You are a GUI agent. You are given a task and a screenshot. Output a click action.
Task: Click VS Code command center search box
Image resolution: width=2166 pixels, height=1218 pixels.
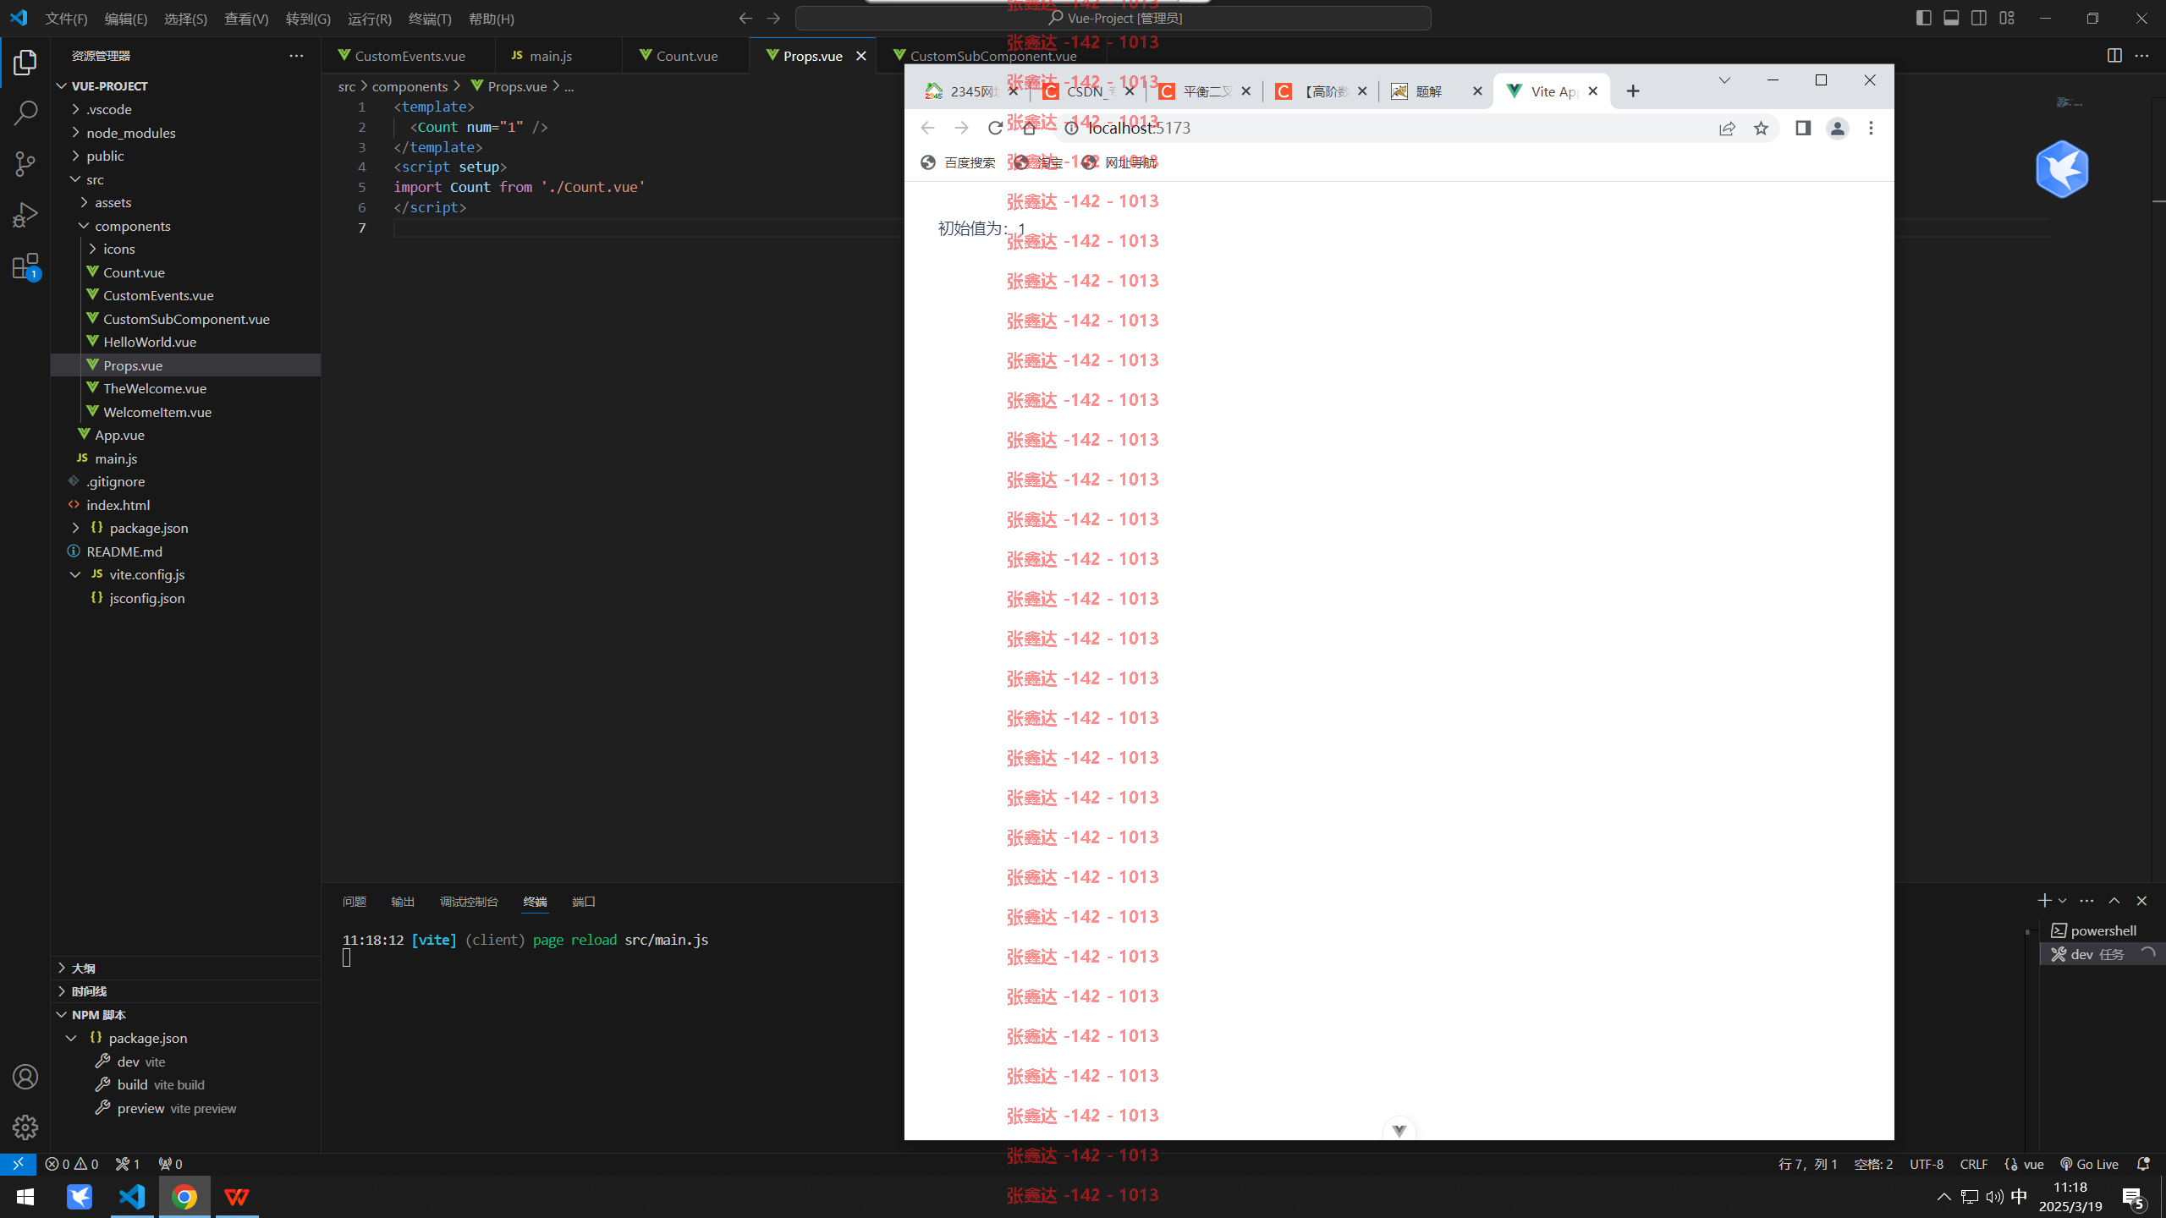click(1113, 18)
